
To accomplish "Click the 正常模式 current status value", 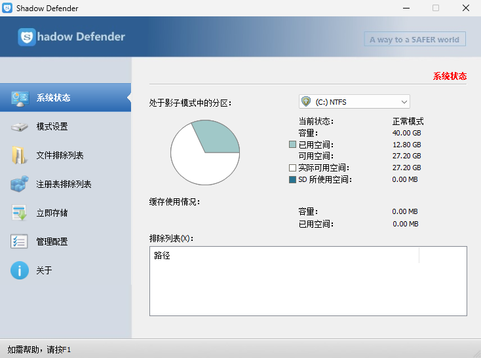I will tap(408, 121).
